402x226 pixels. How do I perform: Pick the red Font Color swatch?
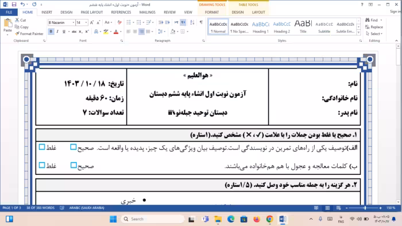[116, 32]
